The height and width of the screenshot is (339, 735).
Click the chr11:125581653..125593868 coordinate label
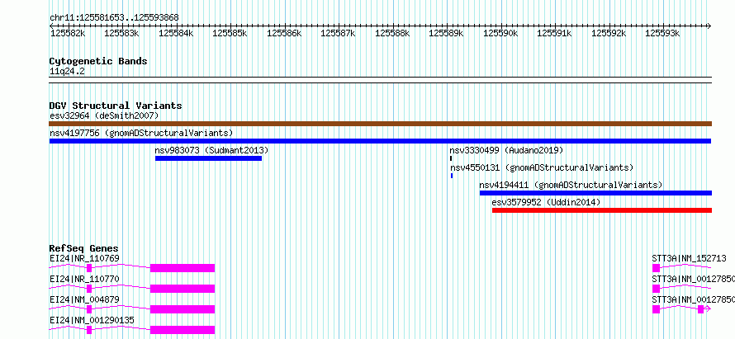114,17
